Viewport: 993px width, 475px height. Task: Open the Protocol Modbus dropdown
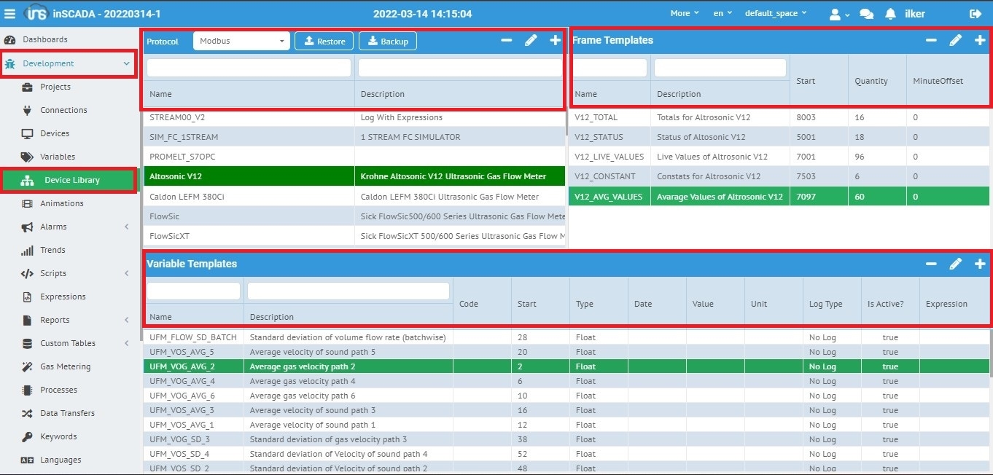[241, 42]
